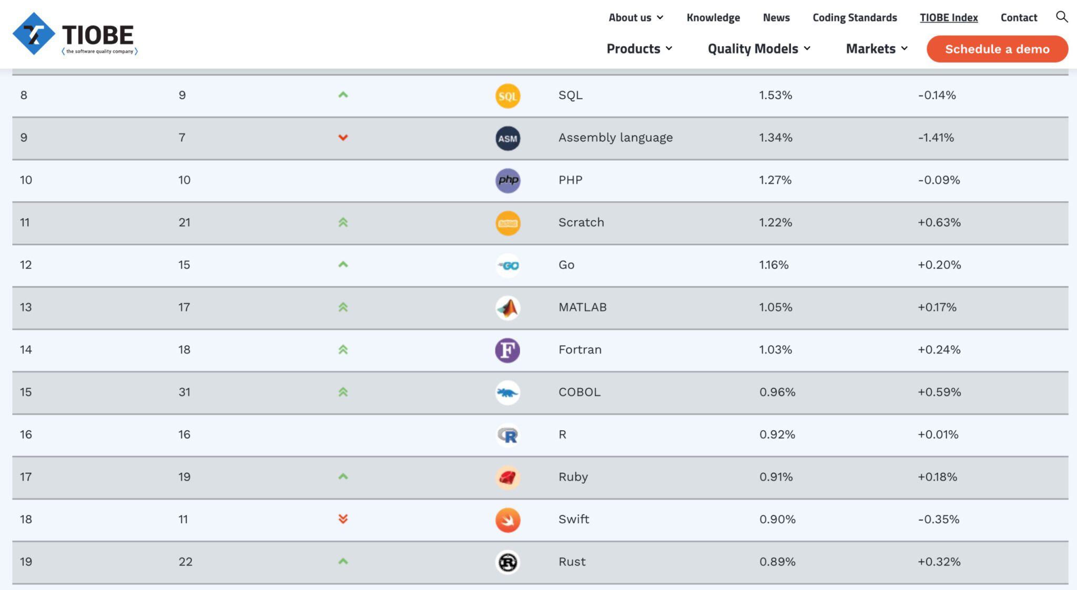Click the Scratch language icon
This screenshot has height=590, width=1077.
(x=507, y=223)
